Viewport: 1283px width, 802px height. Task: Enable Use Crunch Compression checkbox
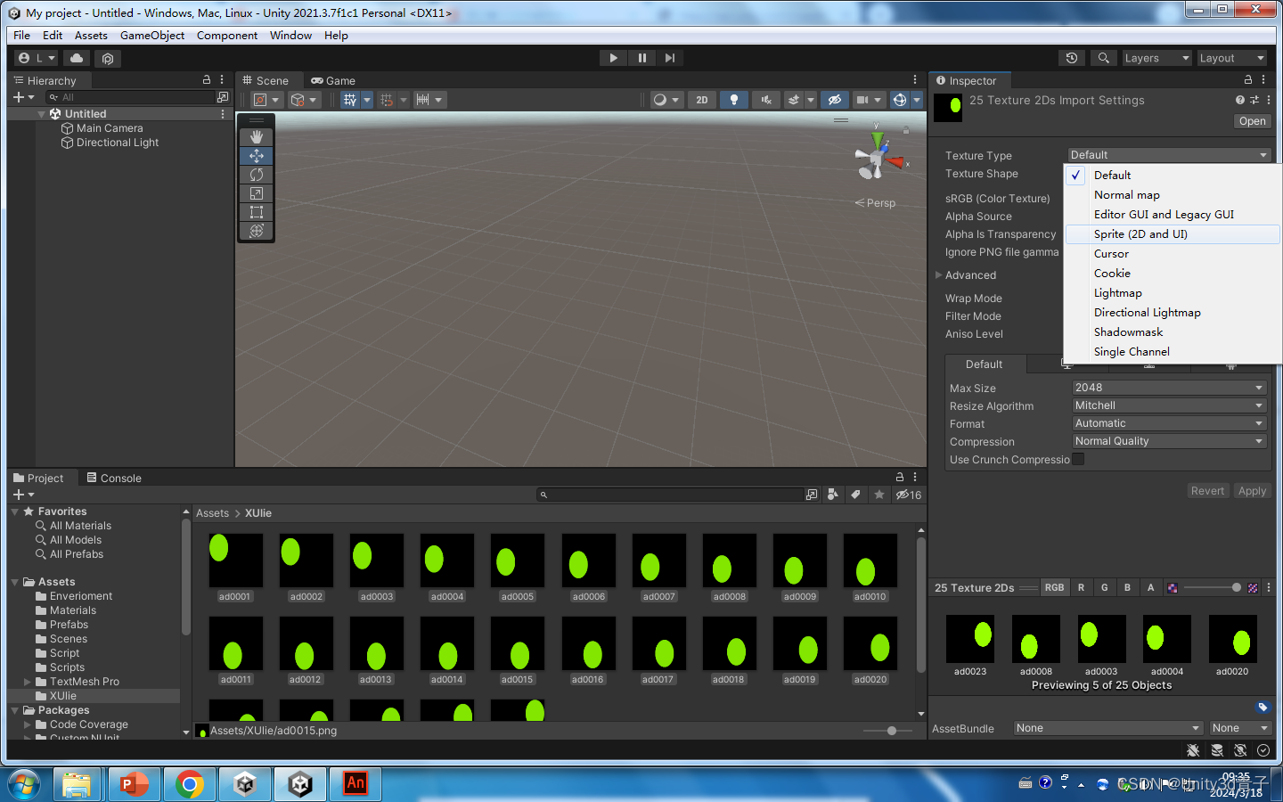(x=1078, y=459)
